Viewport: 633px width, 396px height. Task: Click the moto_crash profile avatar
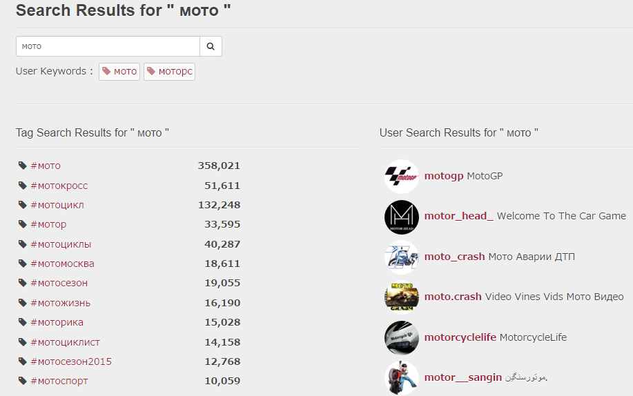[x=401, y=257]
